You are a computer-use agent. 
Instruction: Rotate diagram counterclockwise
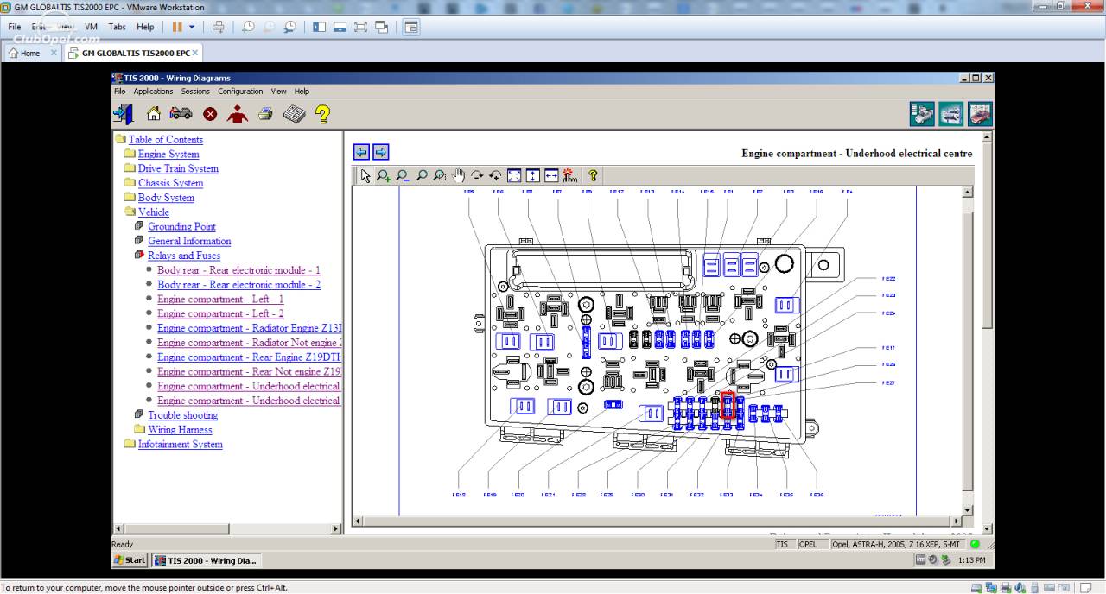click(x=495, y=175)
